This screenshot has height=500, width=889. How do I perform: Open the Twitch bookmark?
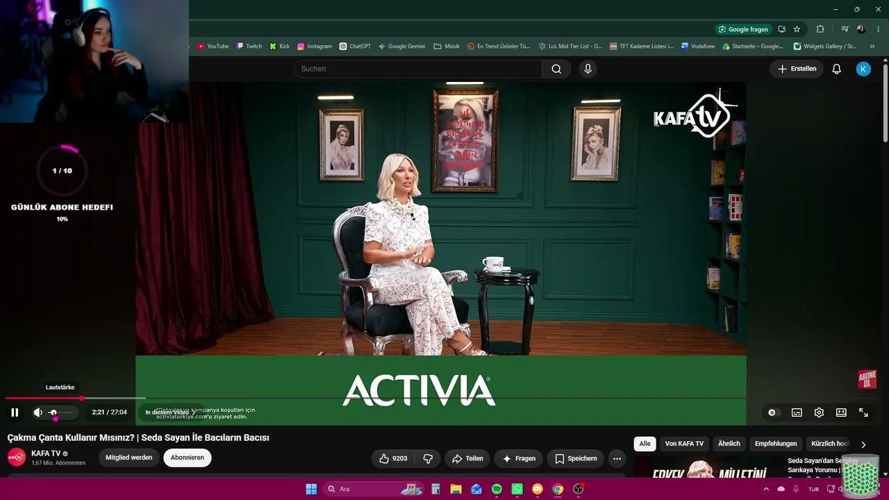[249, 47]
